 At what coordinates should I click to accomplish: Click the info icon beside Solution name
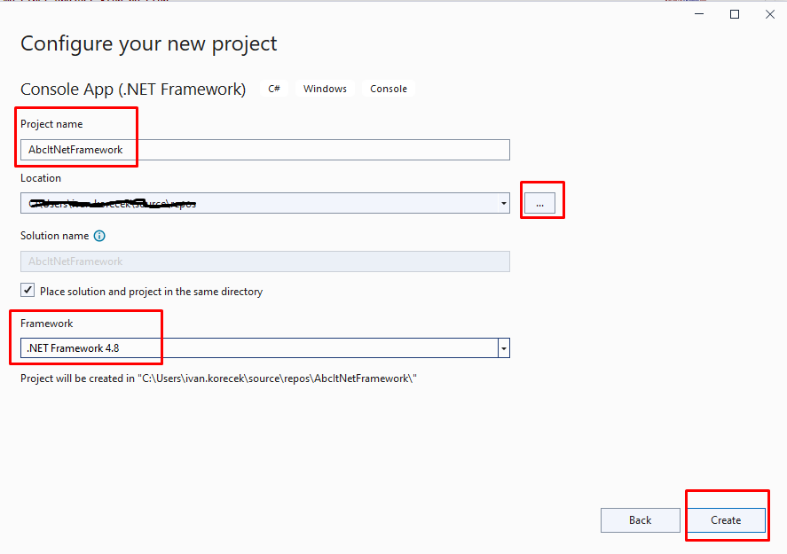pos(99,237)
